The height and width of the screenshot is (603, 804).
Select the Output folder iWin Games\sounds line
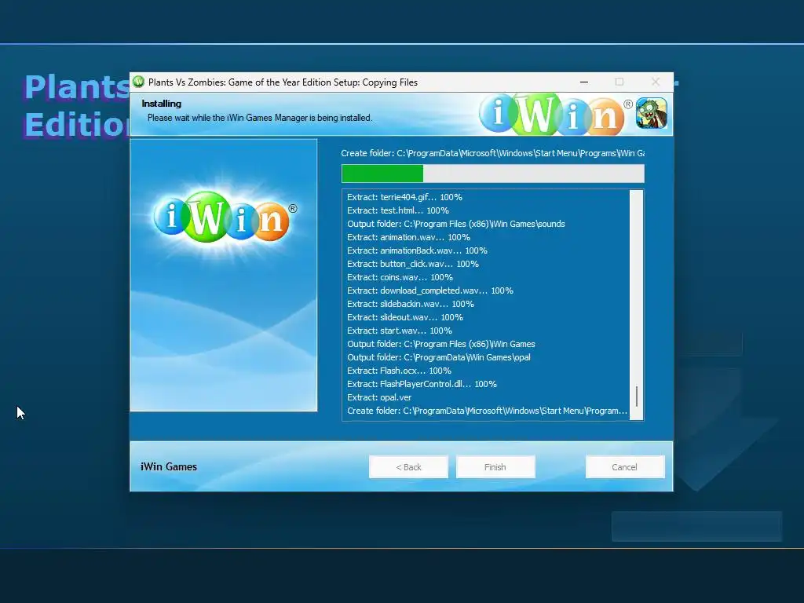(x=456, y=224)
